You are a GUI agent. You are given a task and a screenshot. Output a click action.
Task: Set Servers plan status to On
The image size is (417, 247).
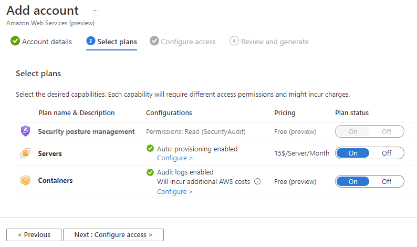pyautogui.click(x=353, y=153)
